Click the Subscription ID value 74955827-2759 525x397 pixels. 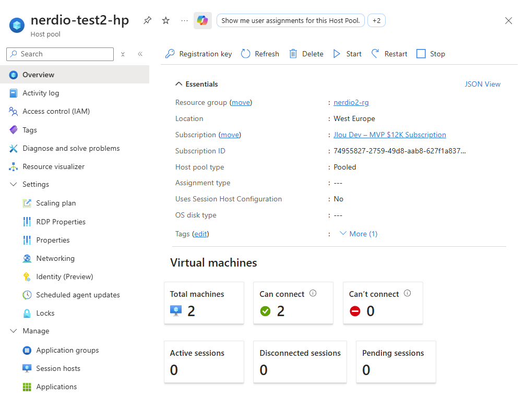(399, 151)
